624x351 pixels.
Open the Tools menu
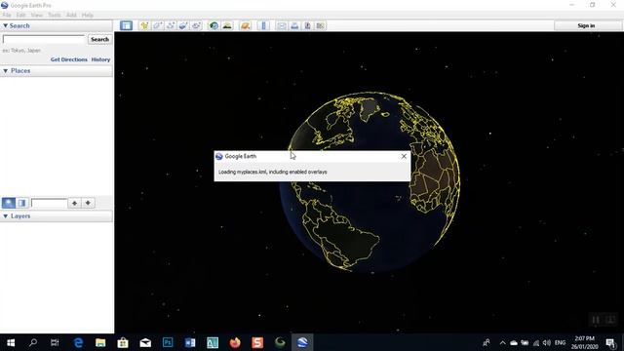[55, 16]
